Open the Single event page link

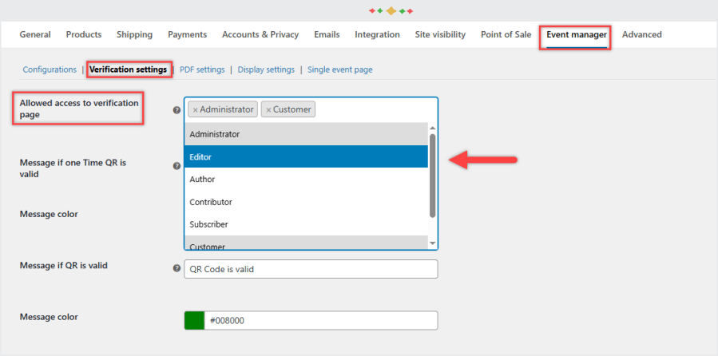pos(339,69)
